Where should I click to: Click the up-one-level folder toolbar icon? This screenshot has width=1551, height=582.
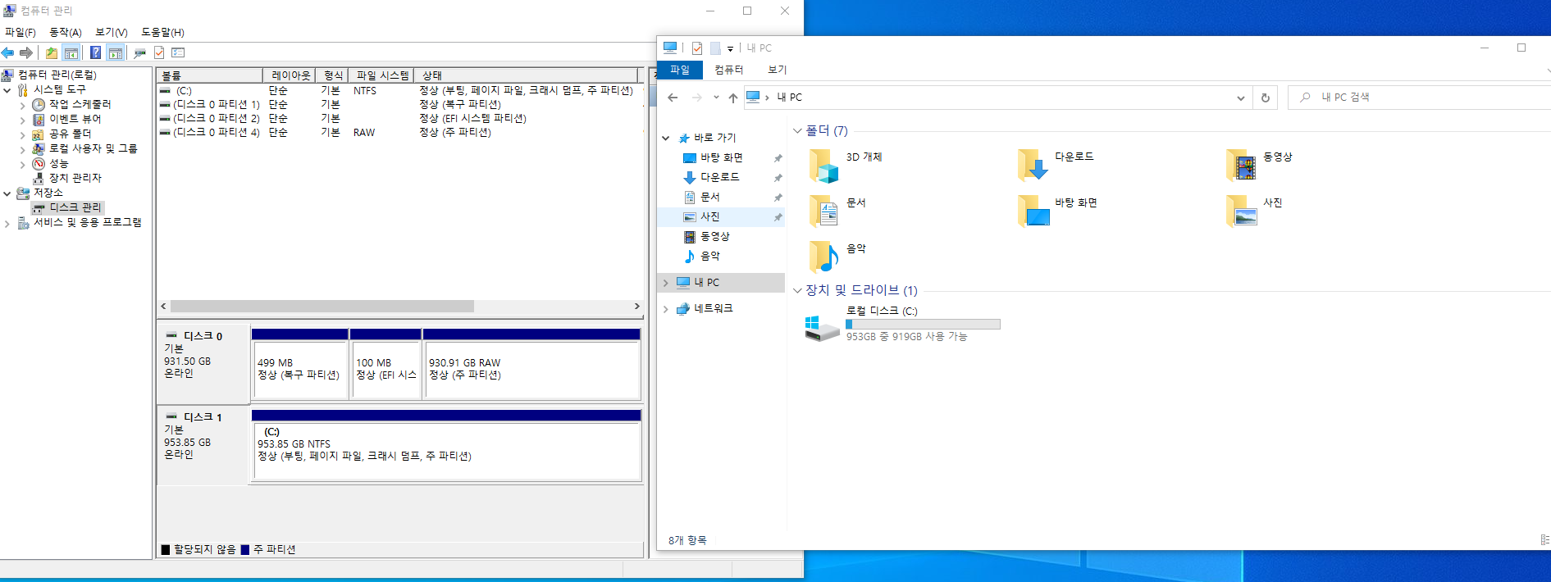point(51,52)
